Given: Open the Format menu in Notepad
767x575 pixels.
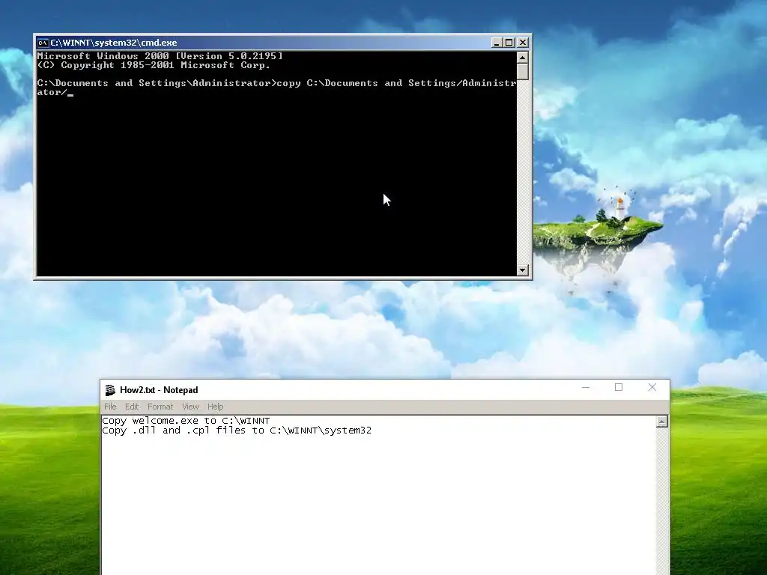Looking at the screenshot, I should [160, 407].
